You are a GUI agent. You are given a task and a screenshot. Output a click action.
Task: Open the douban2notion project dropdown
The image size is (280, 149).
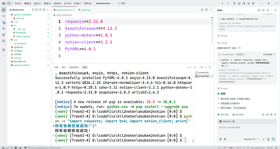pyautogui.click(x=104, y=3)
